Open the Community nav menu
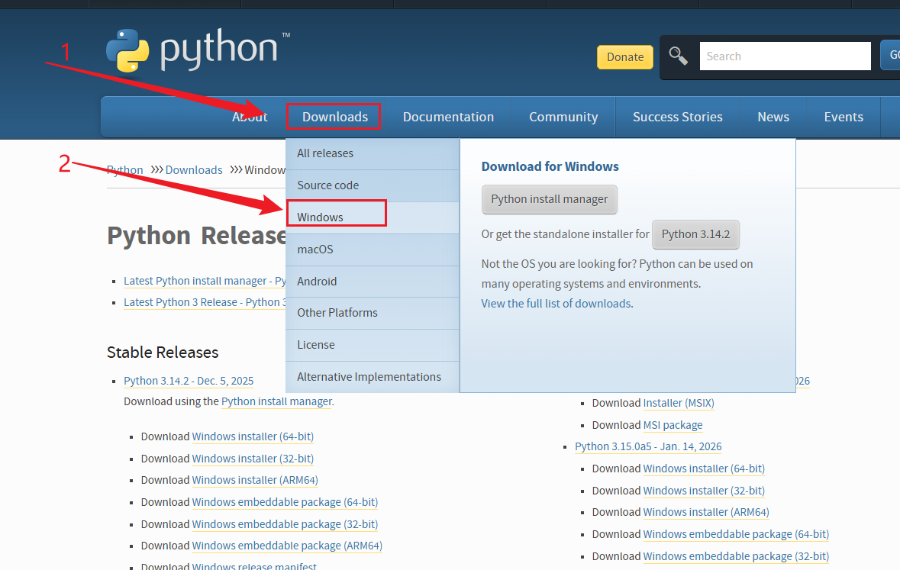The height and width of the screenshot is (570, 900). point(563,117)
